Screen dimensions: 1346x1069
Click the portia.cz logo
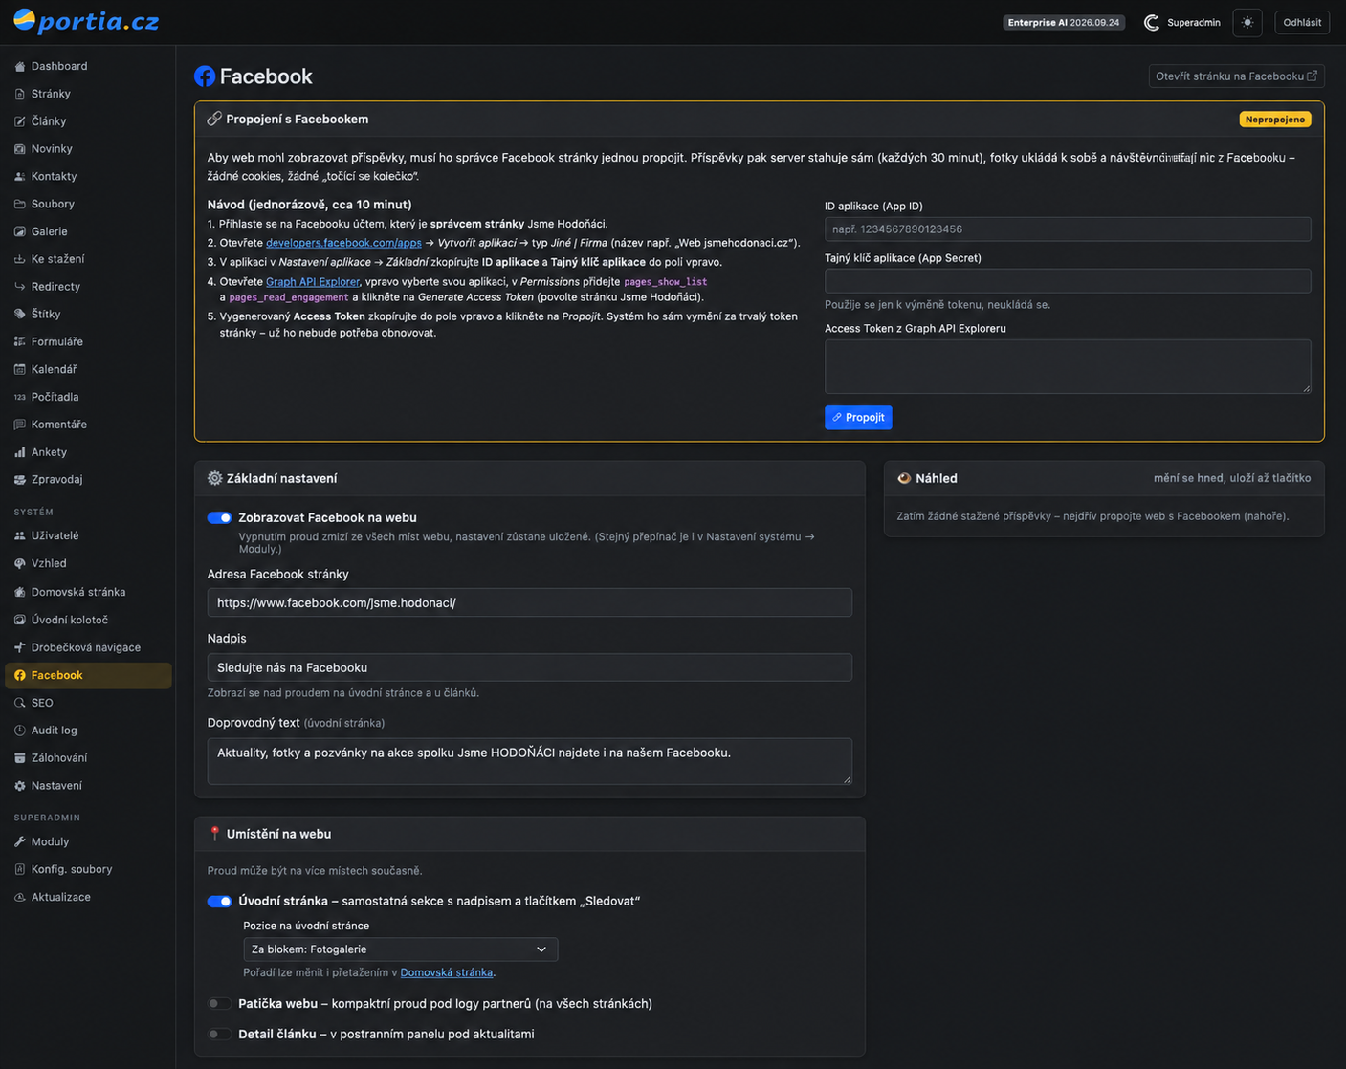(x=86, y=21)
